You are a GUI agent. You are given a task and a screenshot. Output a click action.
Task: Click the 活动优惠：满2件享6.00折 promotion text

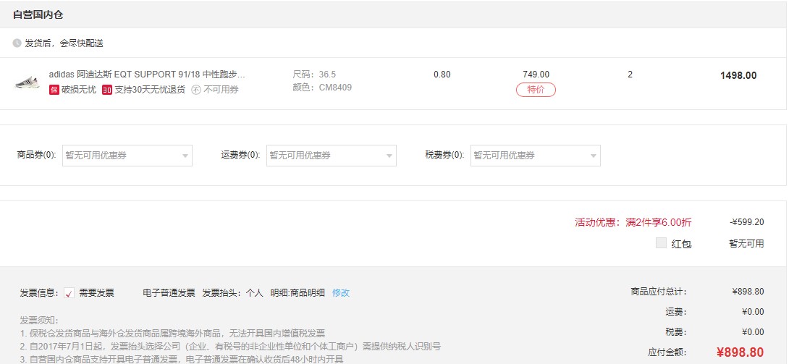(633, 222)
